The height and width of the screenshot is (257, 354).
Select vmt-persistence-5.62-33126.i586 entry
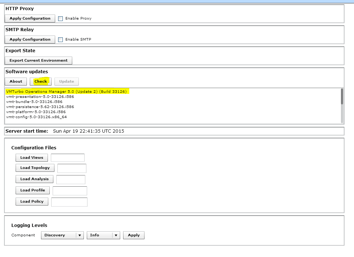40,107
